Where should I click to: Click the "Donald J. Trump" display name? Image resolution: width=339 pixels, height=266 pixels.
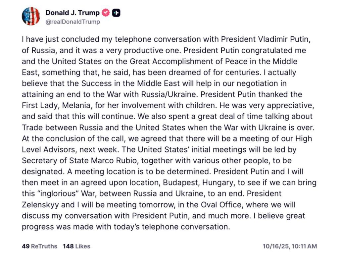pos(72,13)
